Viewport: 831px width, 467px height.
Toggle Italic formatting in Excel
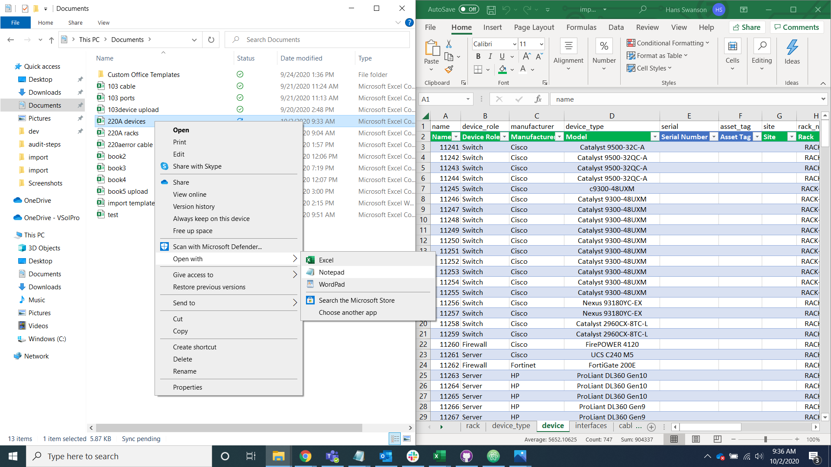(490, 56)
